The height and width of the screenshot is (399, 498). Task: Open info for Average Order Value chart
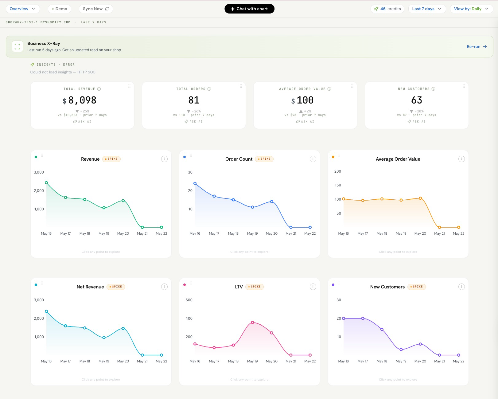(461, 159)
